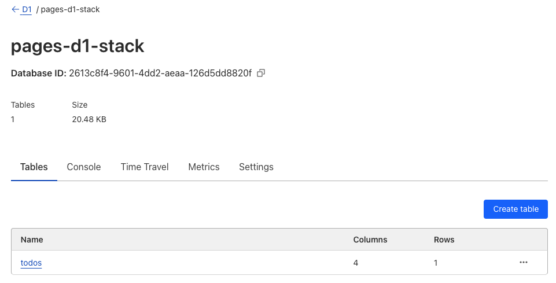Click pages-d1-stack text in the breadcrumb
The height and width of the screenshot is (283, 556).
click(71, 9)
